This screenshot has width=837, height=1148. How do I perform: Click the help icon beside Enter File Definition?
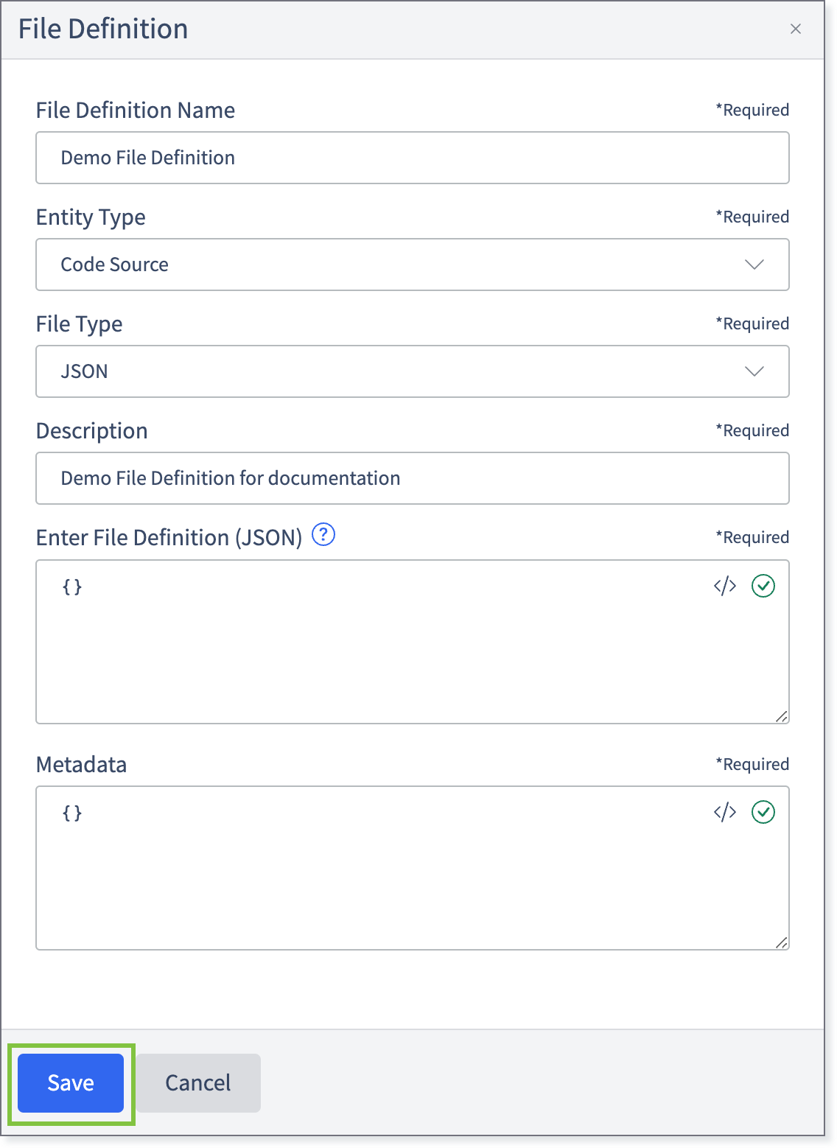click(x=323, y=534)
